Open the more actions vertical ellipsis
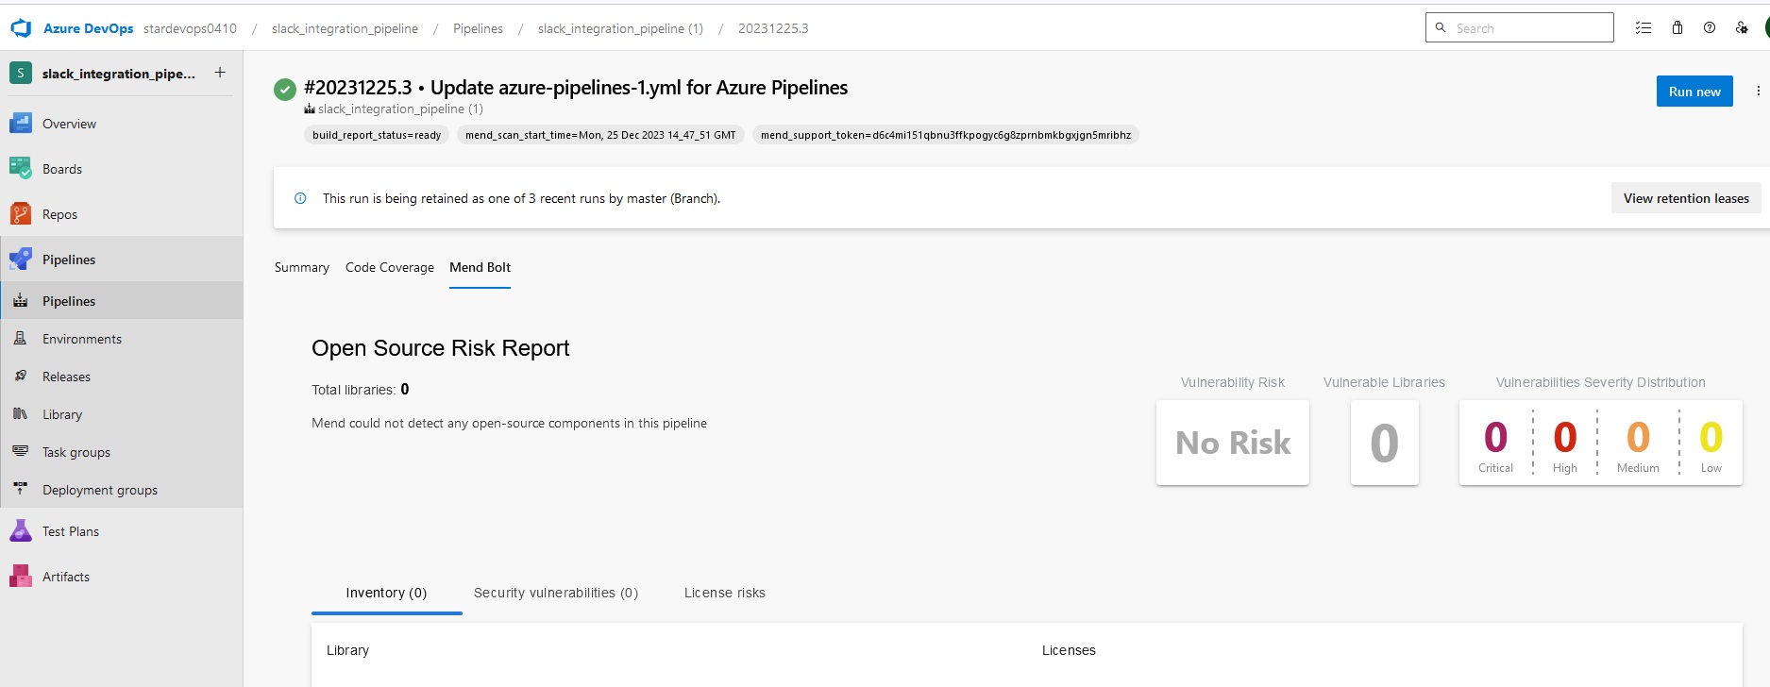 [x=1758, y=92]
